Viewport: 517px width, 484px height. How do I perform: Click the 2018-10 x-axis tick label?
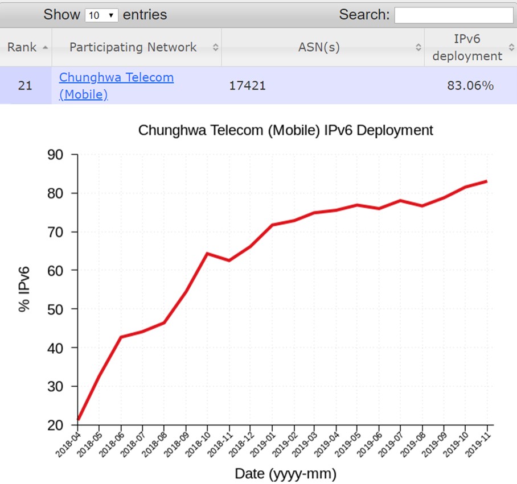click(198, 445)
